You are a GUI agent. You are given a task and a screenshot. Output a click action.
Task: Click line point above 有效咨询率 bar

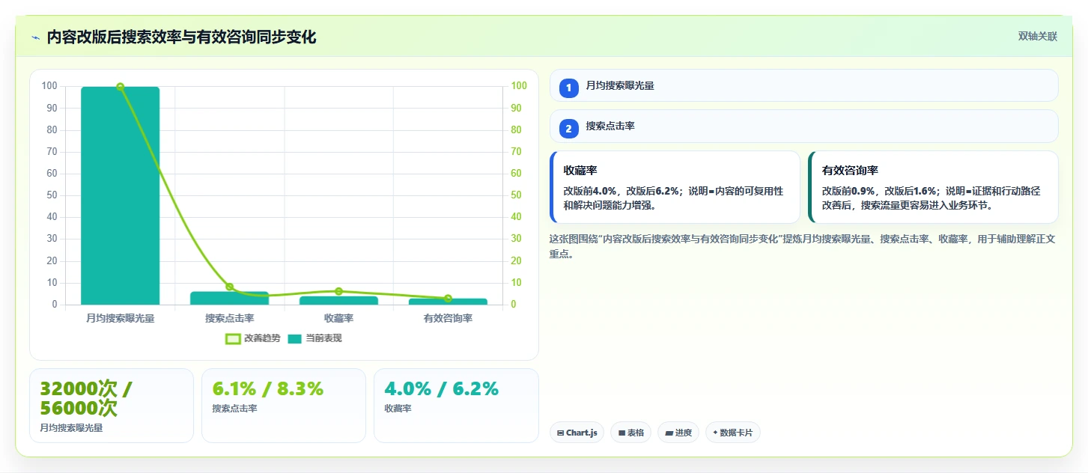point(448,299)
